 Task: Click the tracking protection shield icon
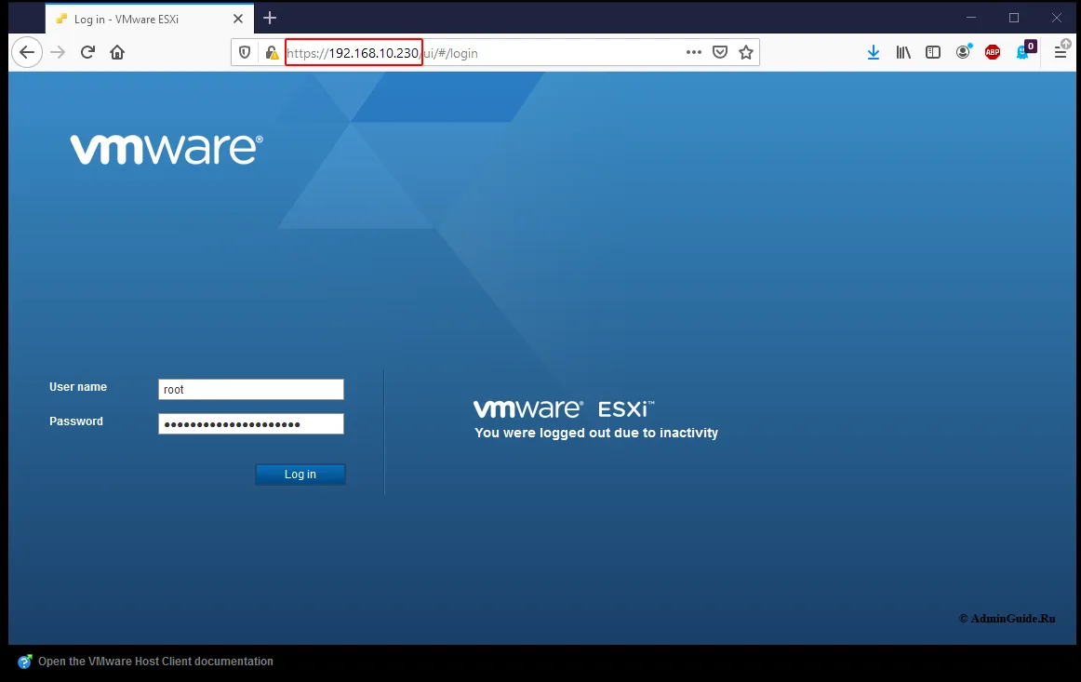[244, 52]
